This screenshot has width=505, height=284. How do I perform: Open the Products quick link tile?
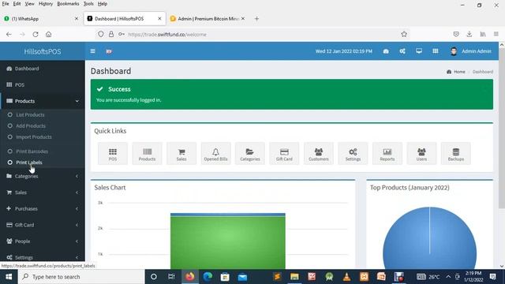click(x=148, y=154)
